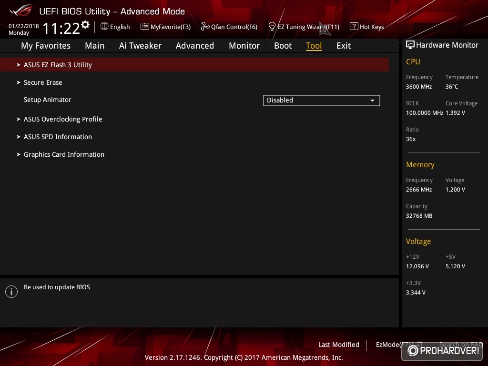Click the Hot Keys question mark icon
The image size is (488, 366).
coord(354,27)
